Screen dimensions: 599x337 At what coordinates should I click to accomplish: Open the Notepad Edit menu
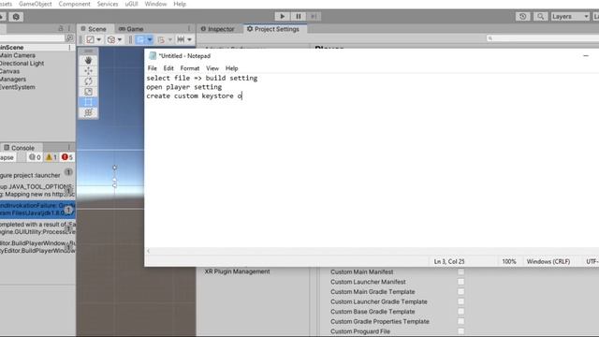coord(168,68)
